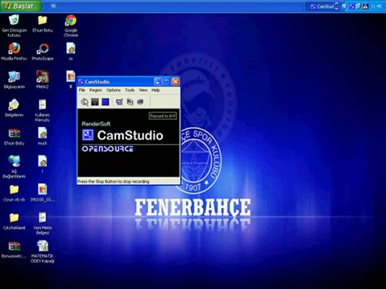This screenshot has height=289, width=386.
Task: Click the blue Stop button in CamStudio
Action: coord(105,102)
